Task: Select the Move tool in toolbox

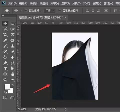Action: [5, 23]
